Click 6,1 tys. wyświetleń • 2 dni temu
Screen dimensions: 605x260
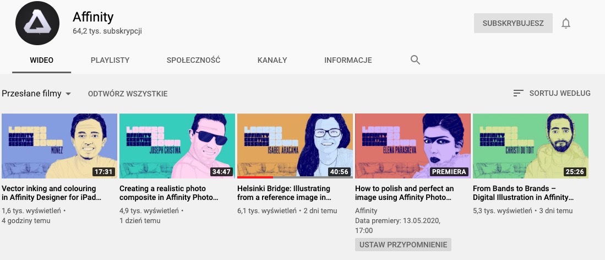(287, 211)
